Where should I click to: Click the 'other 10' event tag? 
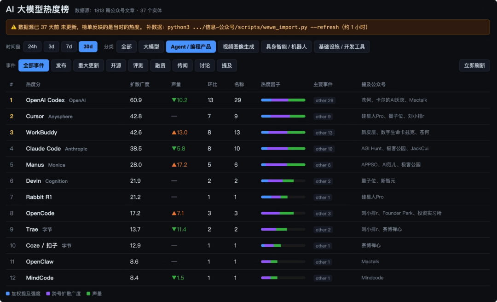point(324,149)
